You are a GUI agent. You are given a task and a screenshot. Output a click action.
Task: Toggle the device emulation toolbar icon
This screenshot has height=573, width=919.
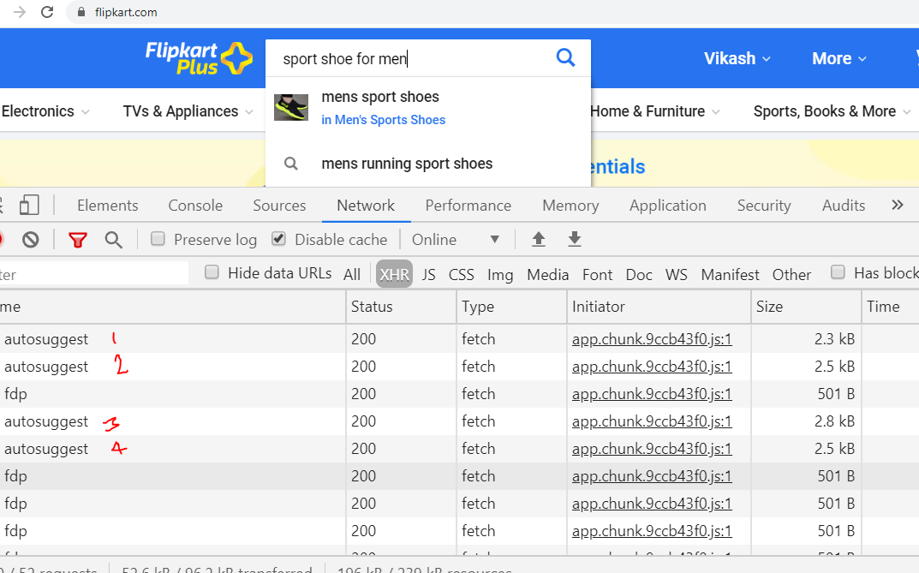tap(30, 205)
